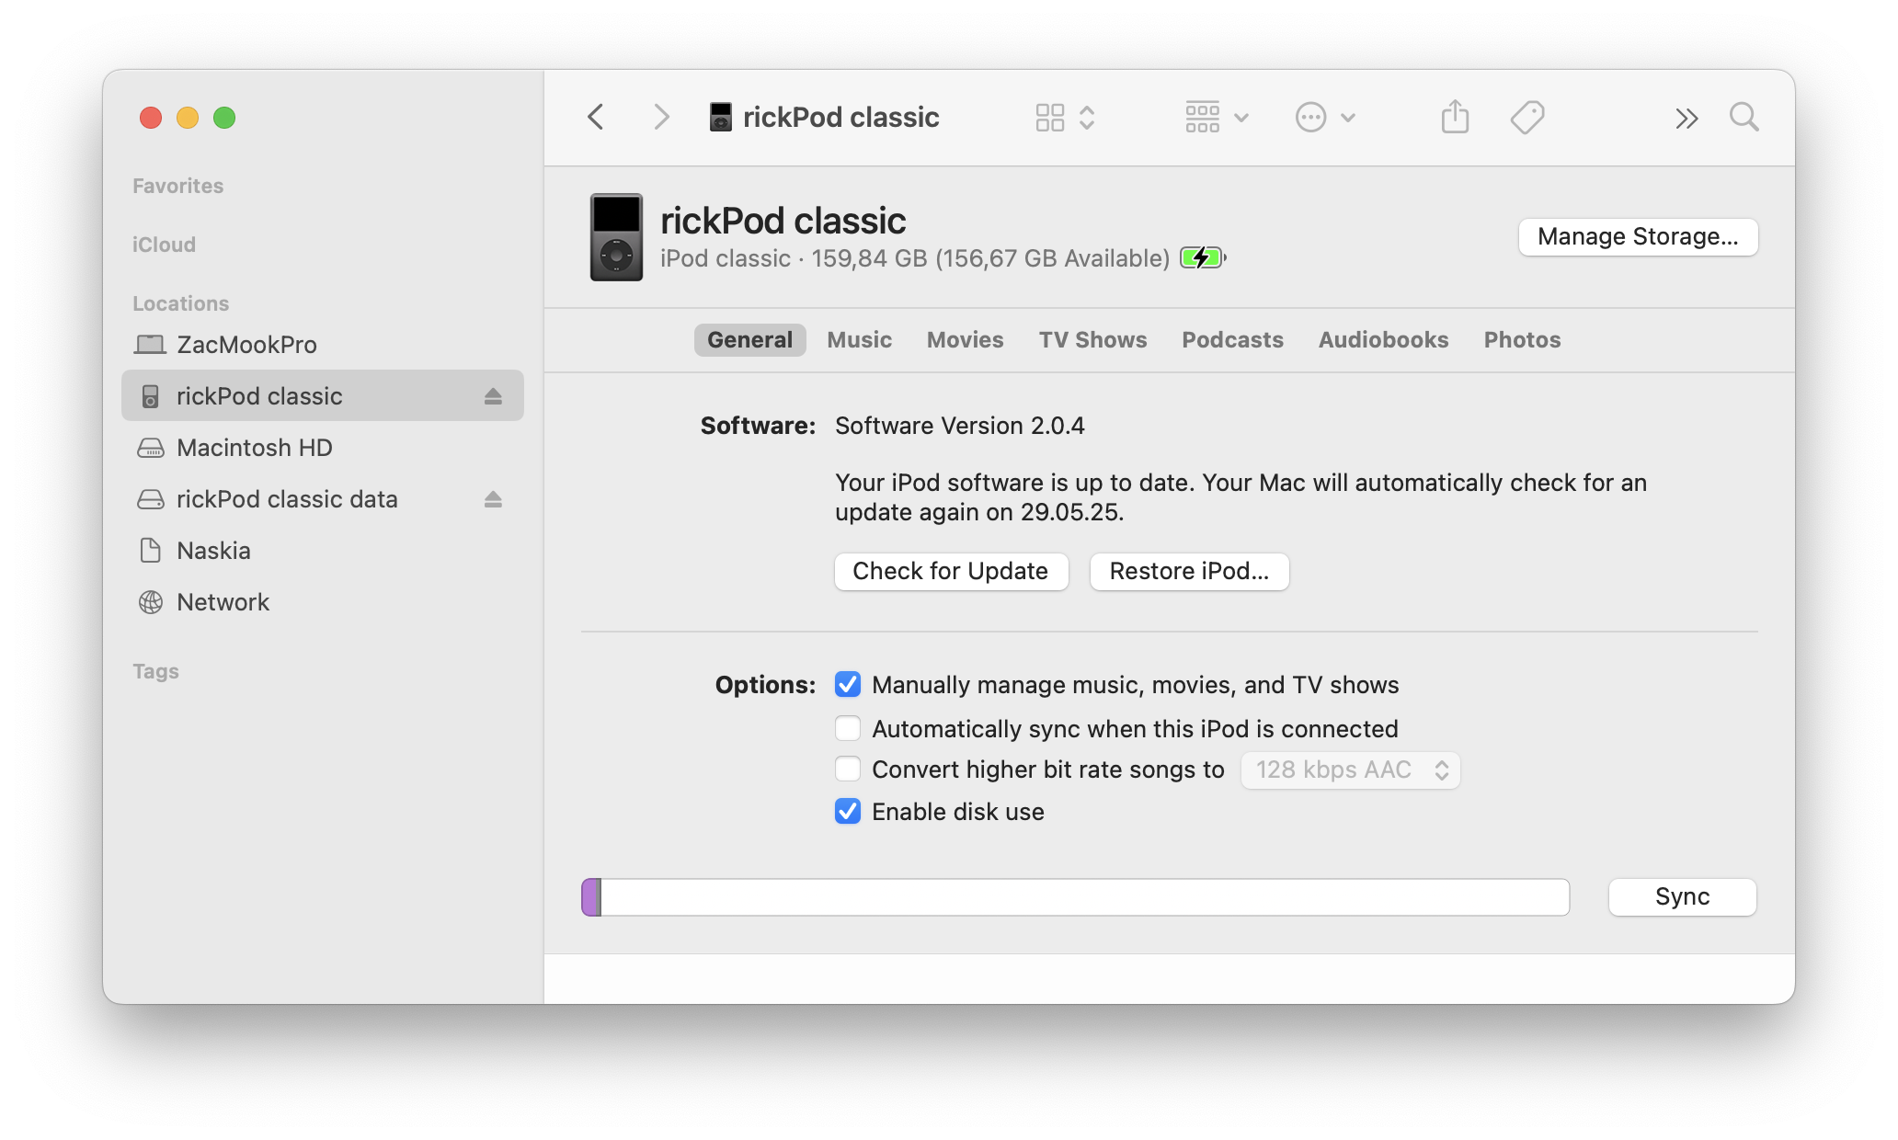Screen dimensions: 1898x1140
Task: Click the iPod icon in the title bar
Action: click(721, 117)
